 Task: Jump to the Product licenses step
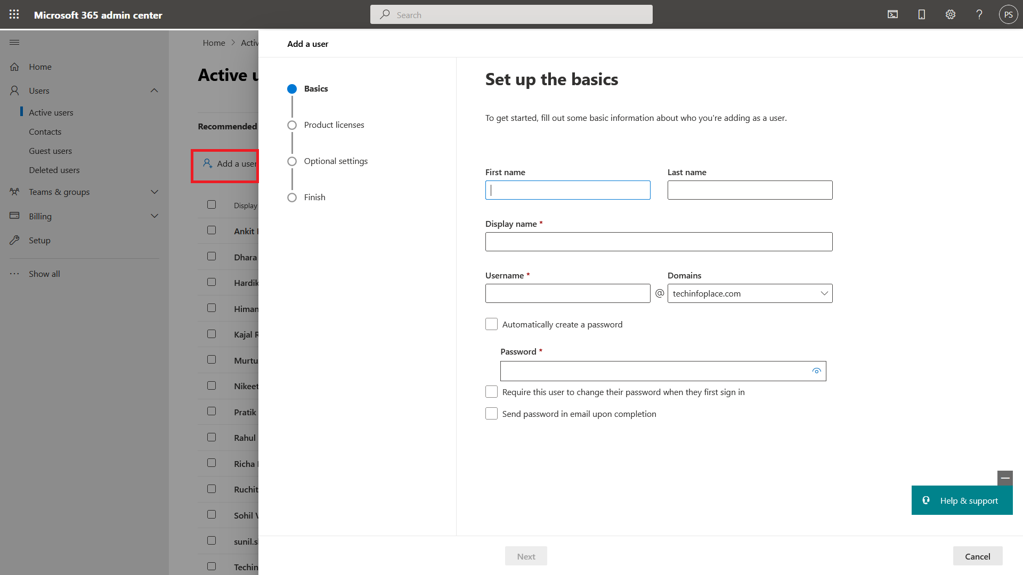coord(334,125)
